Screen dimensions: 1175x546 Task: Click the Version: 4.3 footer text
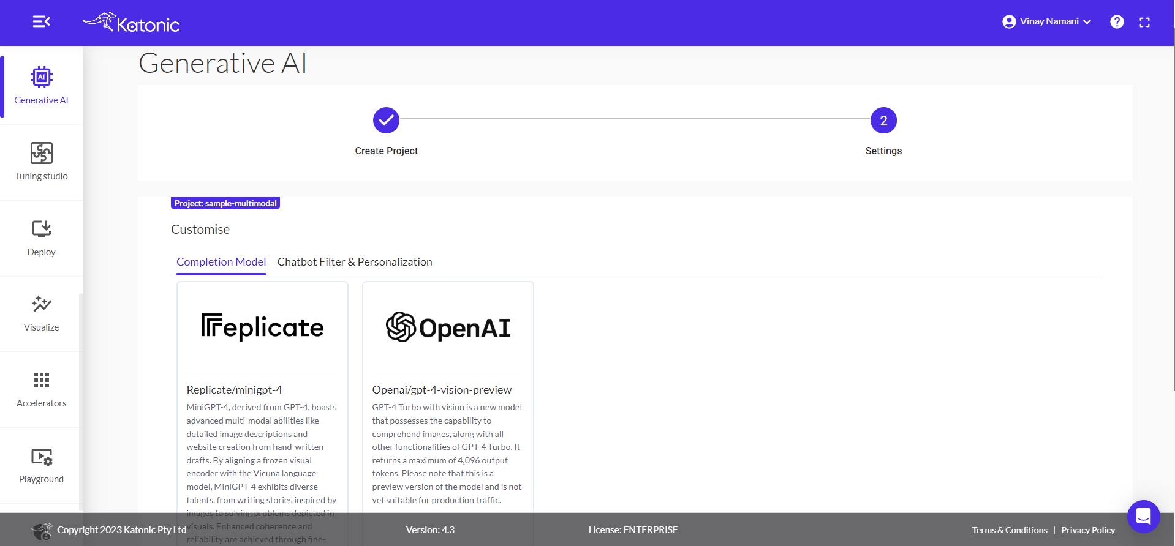[430, 530]
